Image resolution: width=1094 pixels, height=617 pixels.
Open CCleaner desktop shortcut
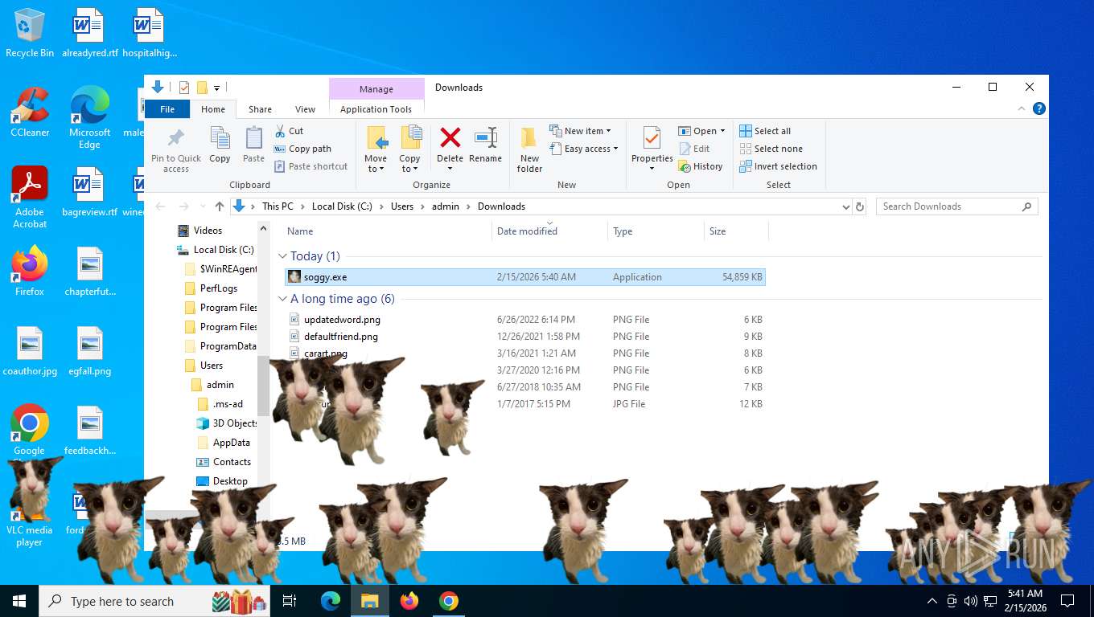click(30, 112)
